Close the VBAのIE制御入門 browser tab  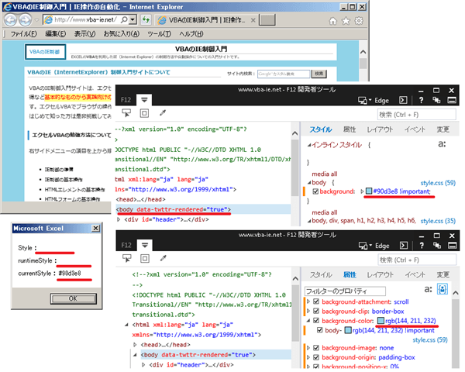tap(253, 20)
